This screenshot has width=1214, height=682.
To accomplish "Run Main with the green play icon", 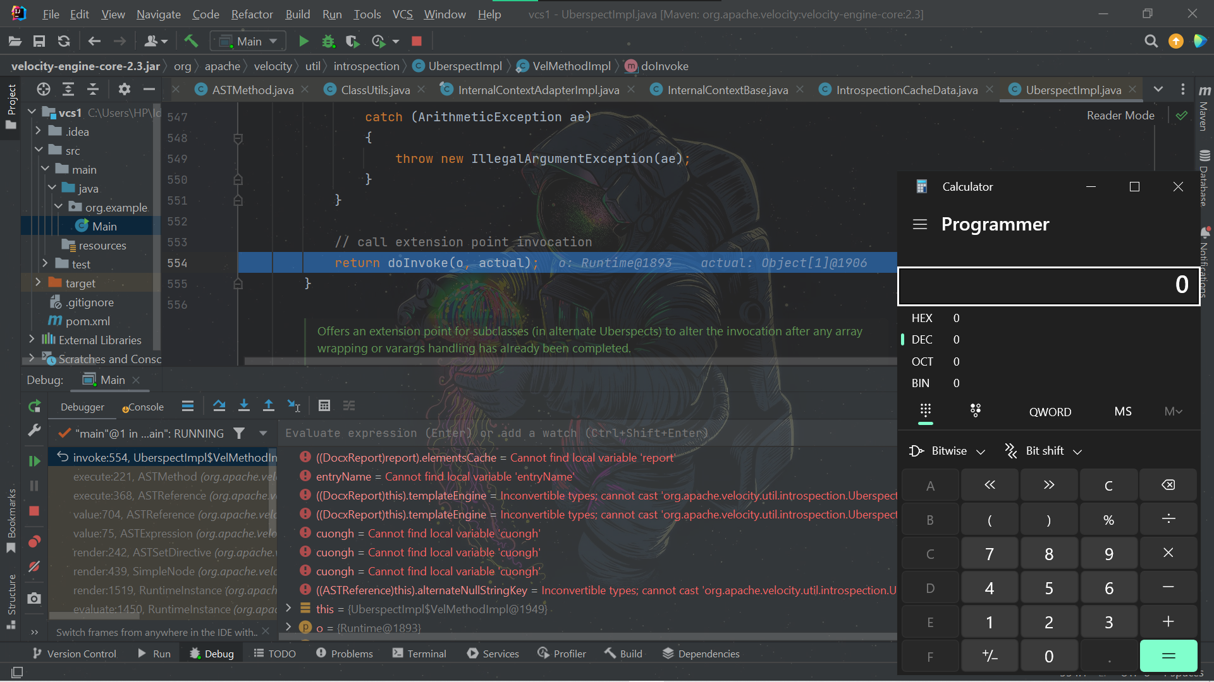I will (x=303, y=42).
